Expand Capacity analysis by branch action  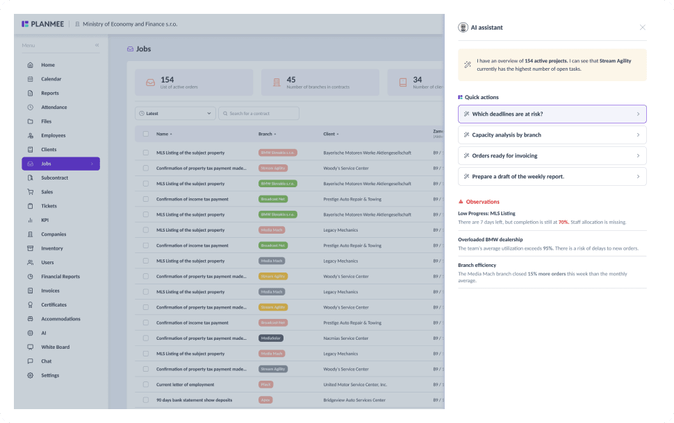pyautogui.click(x=552, y=135)
